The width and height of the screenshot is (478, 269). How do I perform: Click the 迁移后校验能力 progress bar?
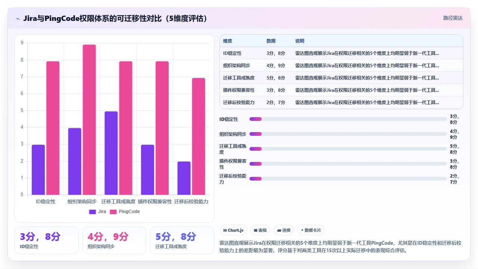click(348, 179)
